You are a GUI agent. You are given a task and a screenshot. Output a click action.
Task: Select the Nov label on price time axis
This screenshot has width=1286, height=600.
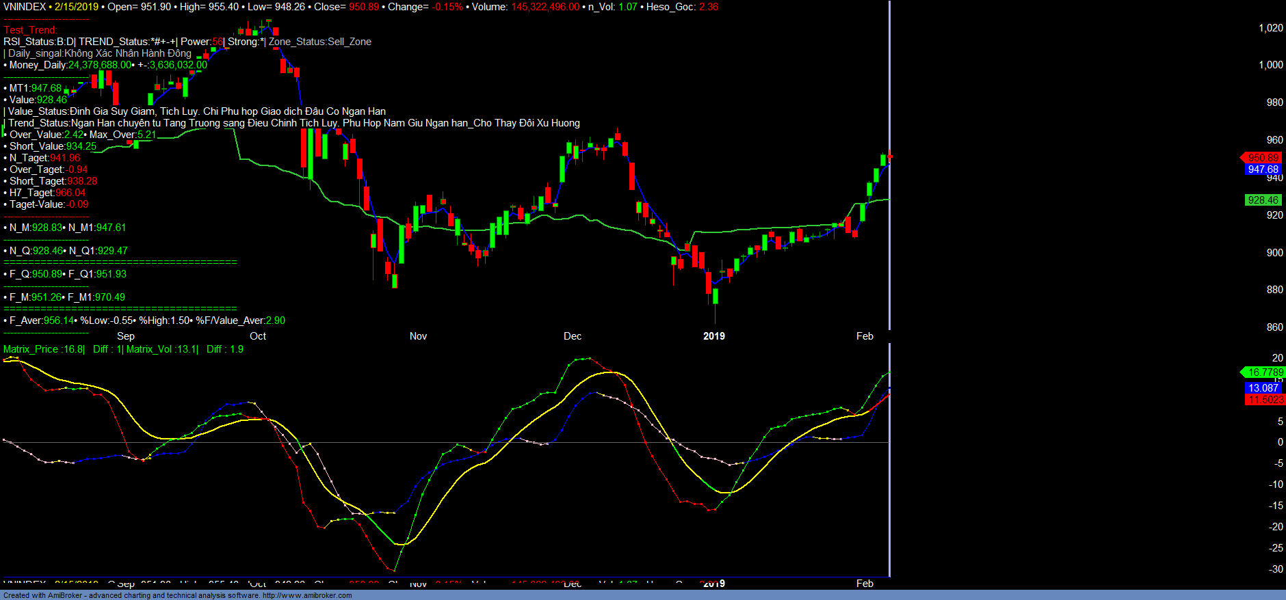pos(418,336)
